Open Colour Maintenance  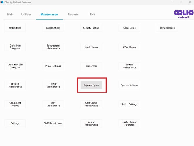coord(91,123)
